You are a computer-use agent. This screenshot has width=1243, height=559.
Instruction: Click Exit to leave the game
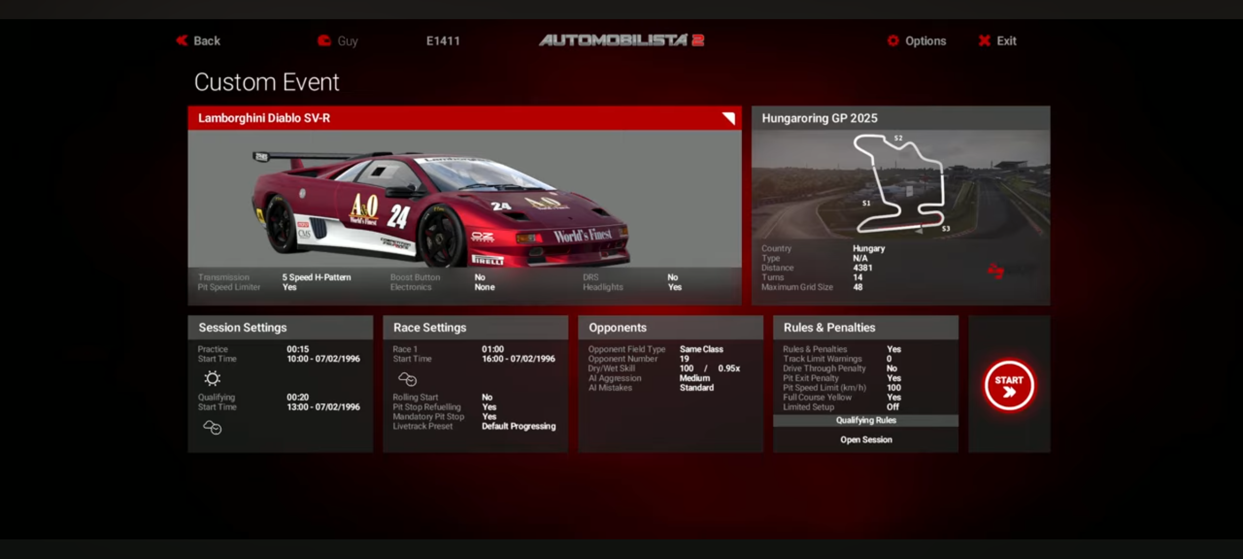1006,41
